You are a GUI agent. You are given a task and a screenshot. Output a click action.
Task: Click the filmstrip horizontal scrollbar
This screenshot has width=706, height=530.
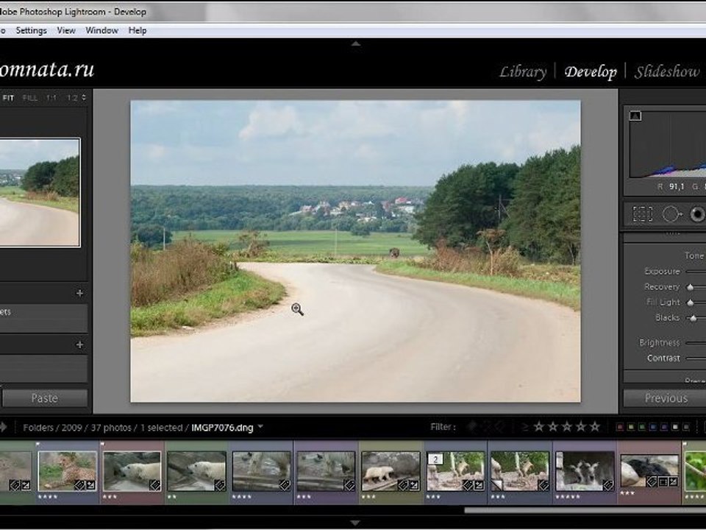tap(585, 510)
